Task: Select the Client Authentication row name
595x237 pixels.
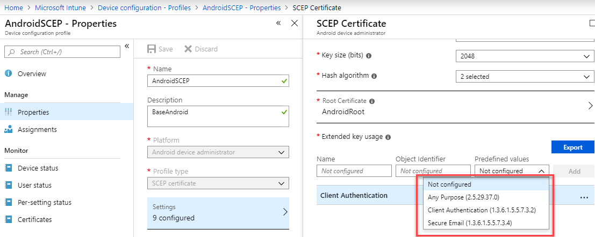Action: pyautogui.click(x=354, y=195)
